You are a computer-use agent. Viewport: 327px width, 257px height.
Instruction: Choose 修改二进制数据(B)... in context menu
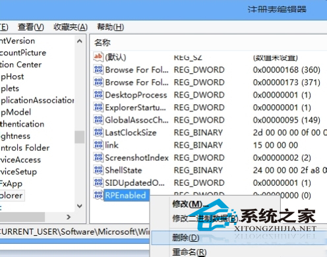point(205,219)
